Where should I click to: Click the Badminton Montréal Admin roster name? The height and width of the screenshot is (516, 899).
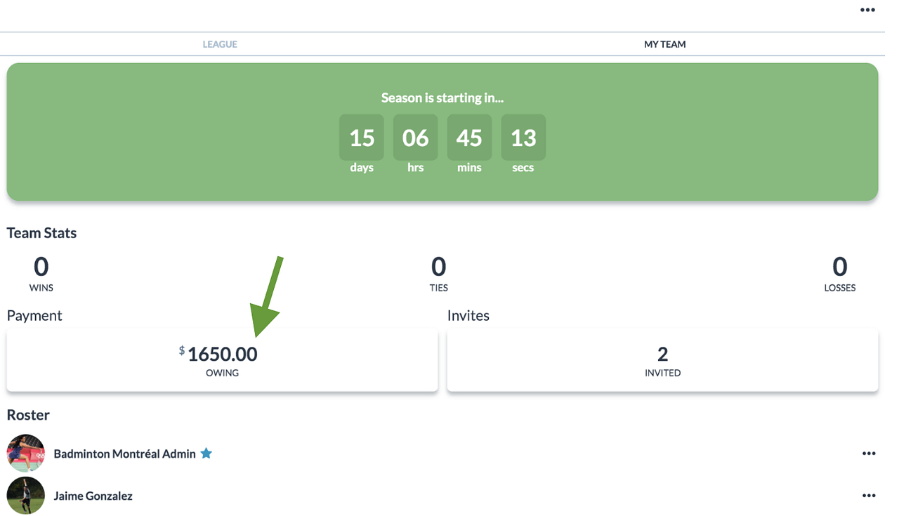click(124, 454)
